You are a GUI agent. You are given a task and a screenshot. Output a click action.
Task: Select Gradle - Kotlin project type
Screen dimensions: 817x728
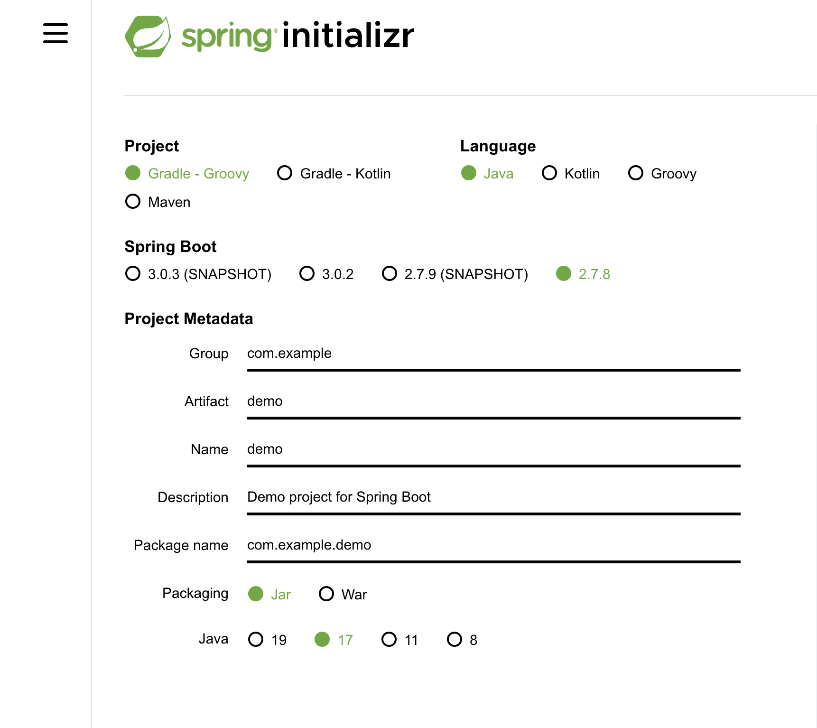(334, 173)
